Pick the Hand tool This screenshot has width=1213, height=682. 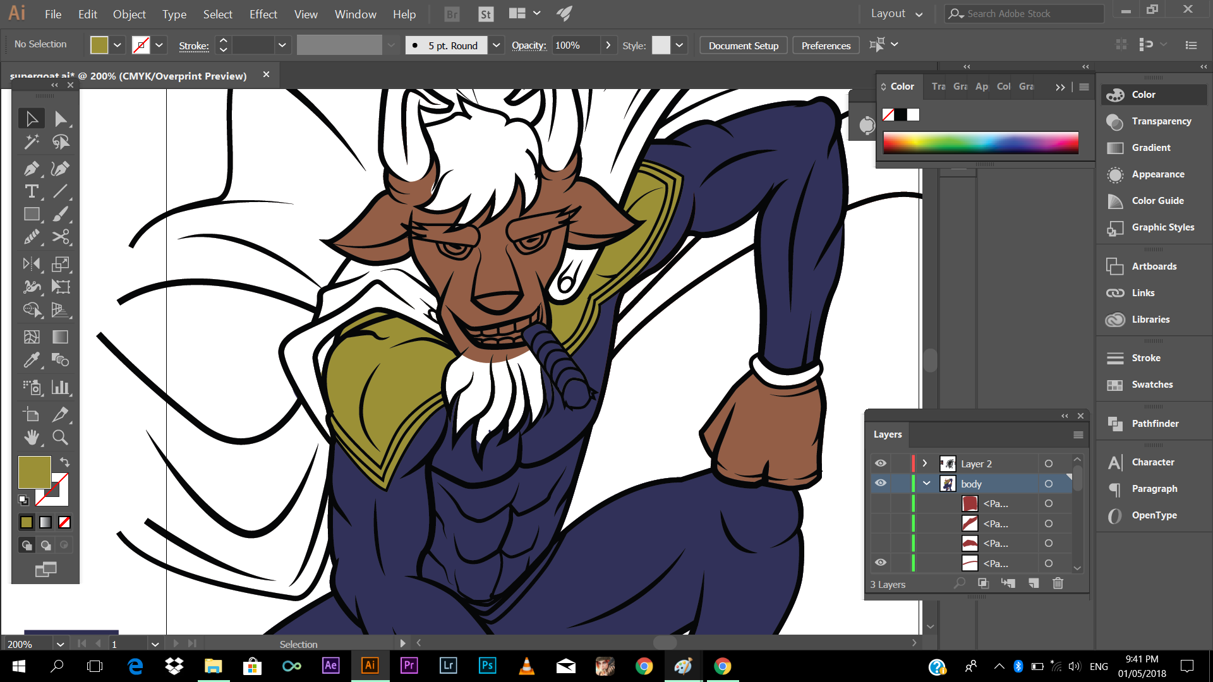31,437
